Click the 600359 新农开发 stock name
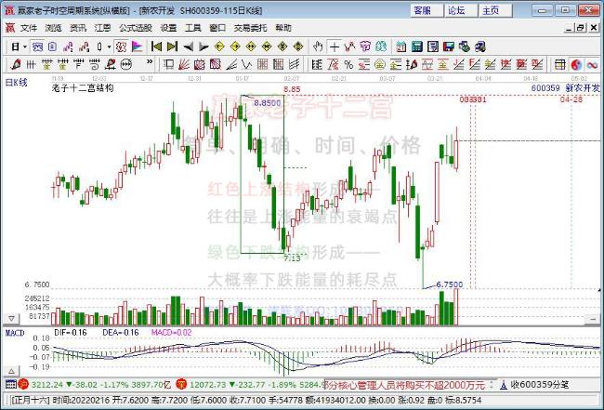Viewport: 604px width, 410px height. coord(566,87)
